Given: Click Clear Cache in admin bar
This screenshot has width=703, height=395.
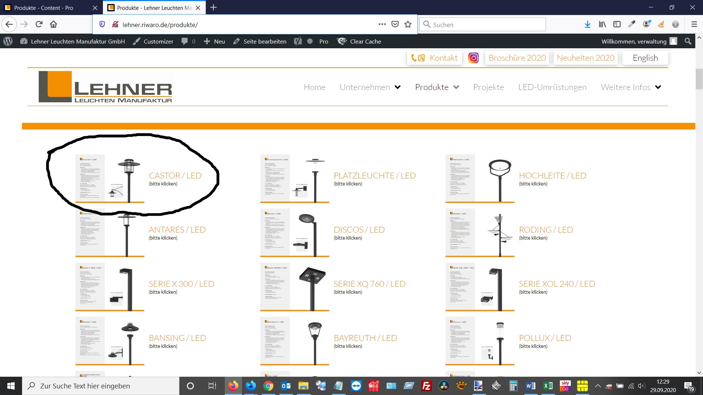Looking at the screenshot, I should pos(359,41).
